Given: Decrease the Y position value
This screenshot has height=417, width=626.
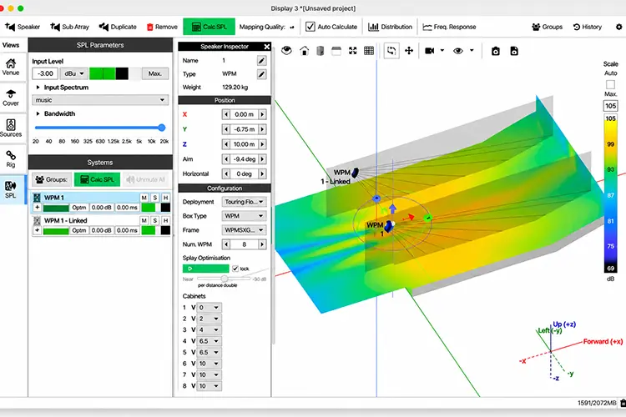Looking at the screenshot, I should (x=226, y=129).
